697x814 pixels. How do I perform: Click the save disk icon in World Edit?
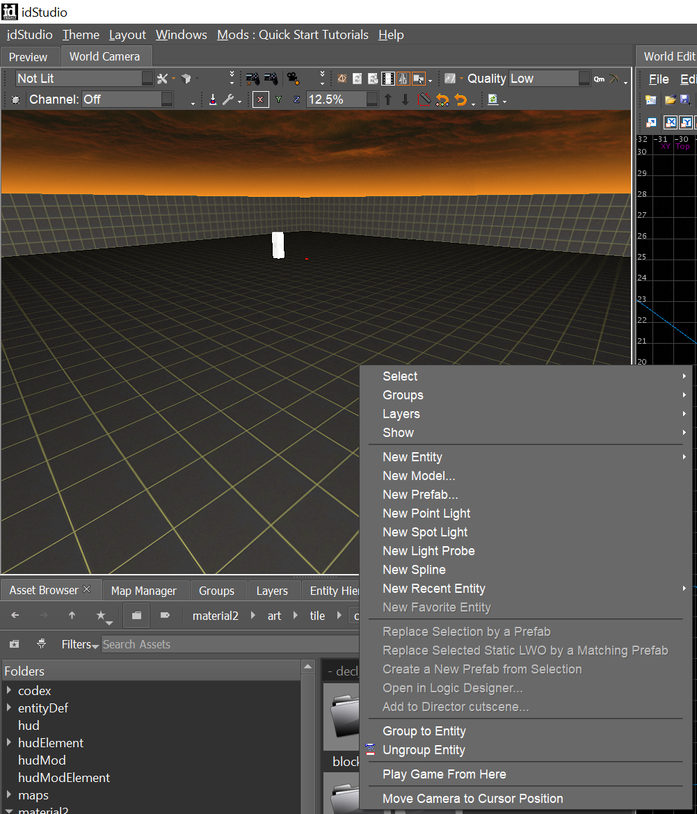click(686, 99)
